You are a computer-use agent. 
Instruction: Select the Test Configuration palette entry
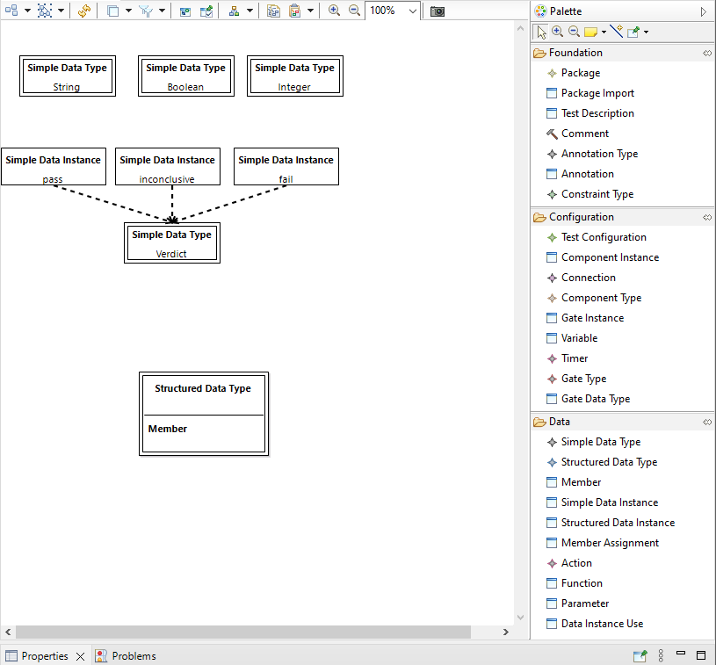[603, 236]
